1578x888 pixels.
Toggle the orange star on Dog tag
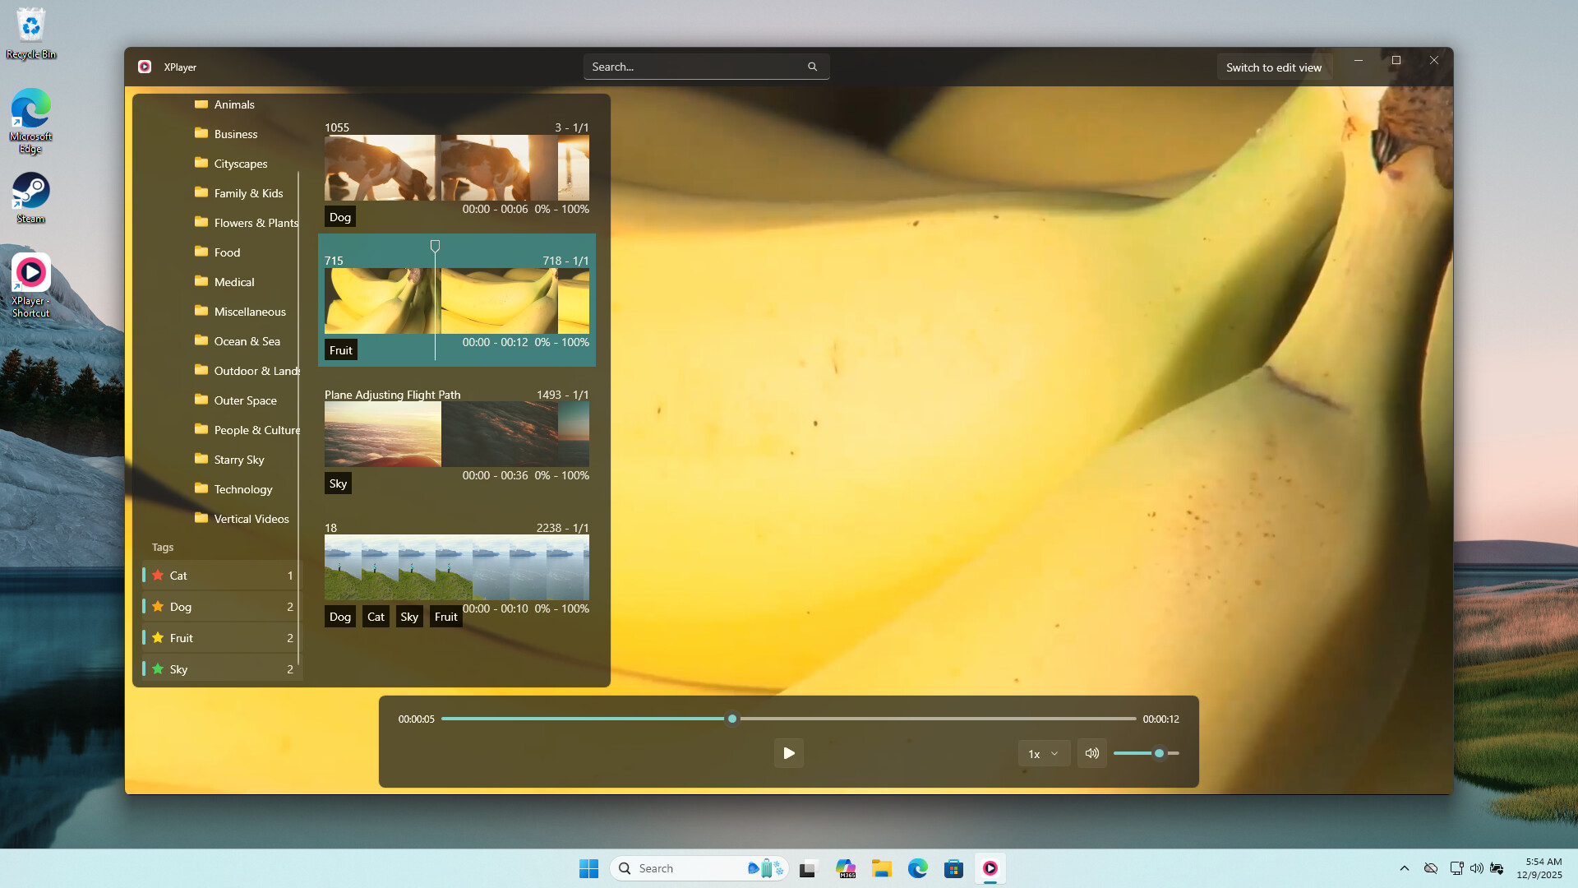pos(158,607)
